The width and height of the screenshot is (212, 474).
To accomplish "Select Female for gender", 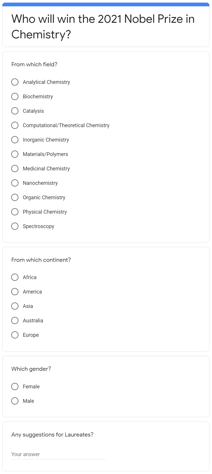I will pyautogui.click(x=15, y=387).
